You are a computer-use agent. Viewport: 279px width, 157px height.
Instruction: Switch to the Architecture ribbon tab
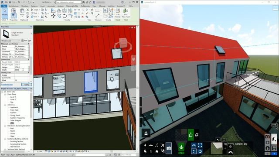[x=14, y=6]
